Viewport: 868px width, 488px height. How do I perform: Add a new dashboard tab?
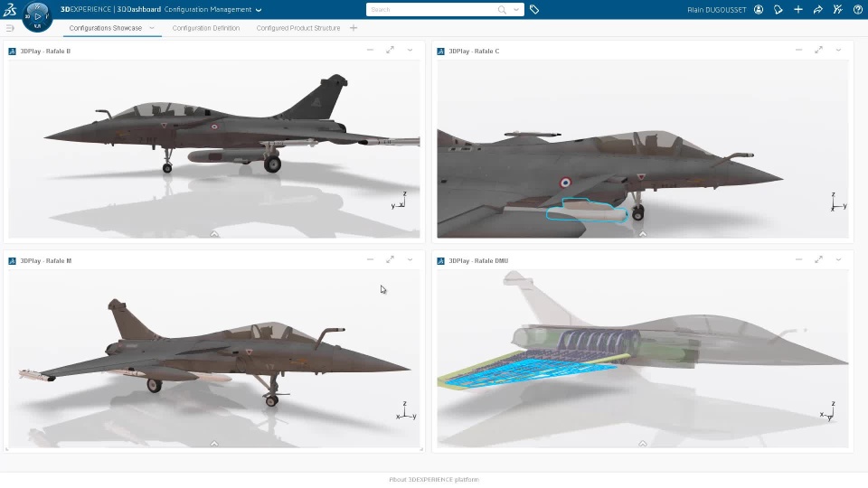(354, 28)
